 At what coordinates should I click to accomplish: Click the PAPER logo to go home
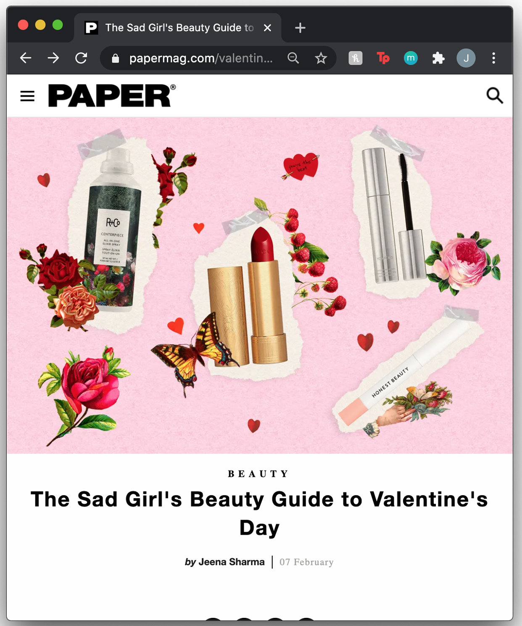[112, 95]
